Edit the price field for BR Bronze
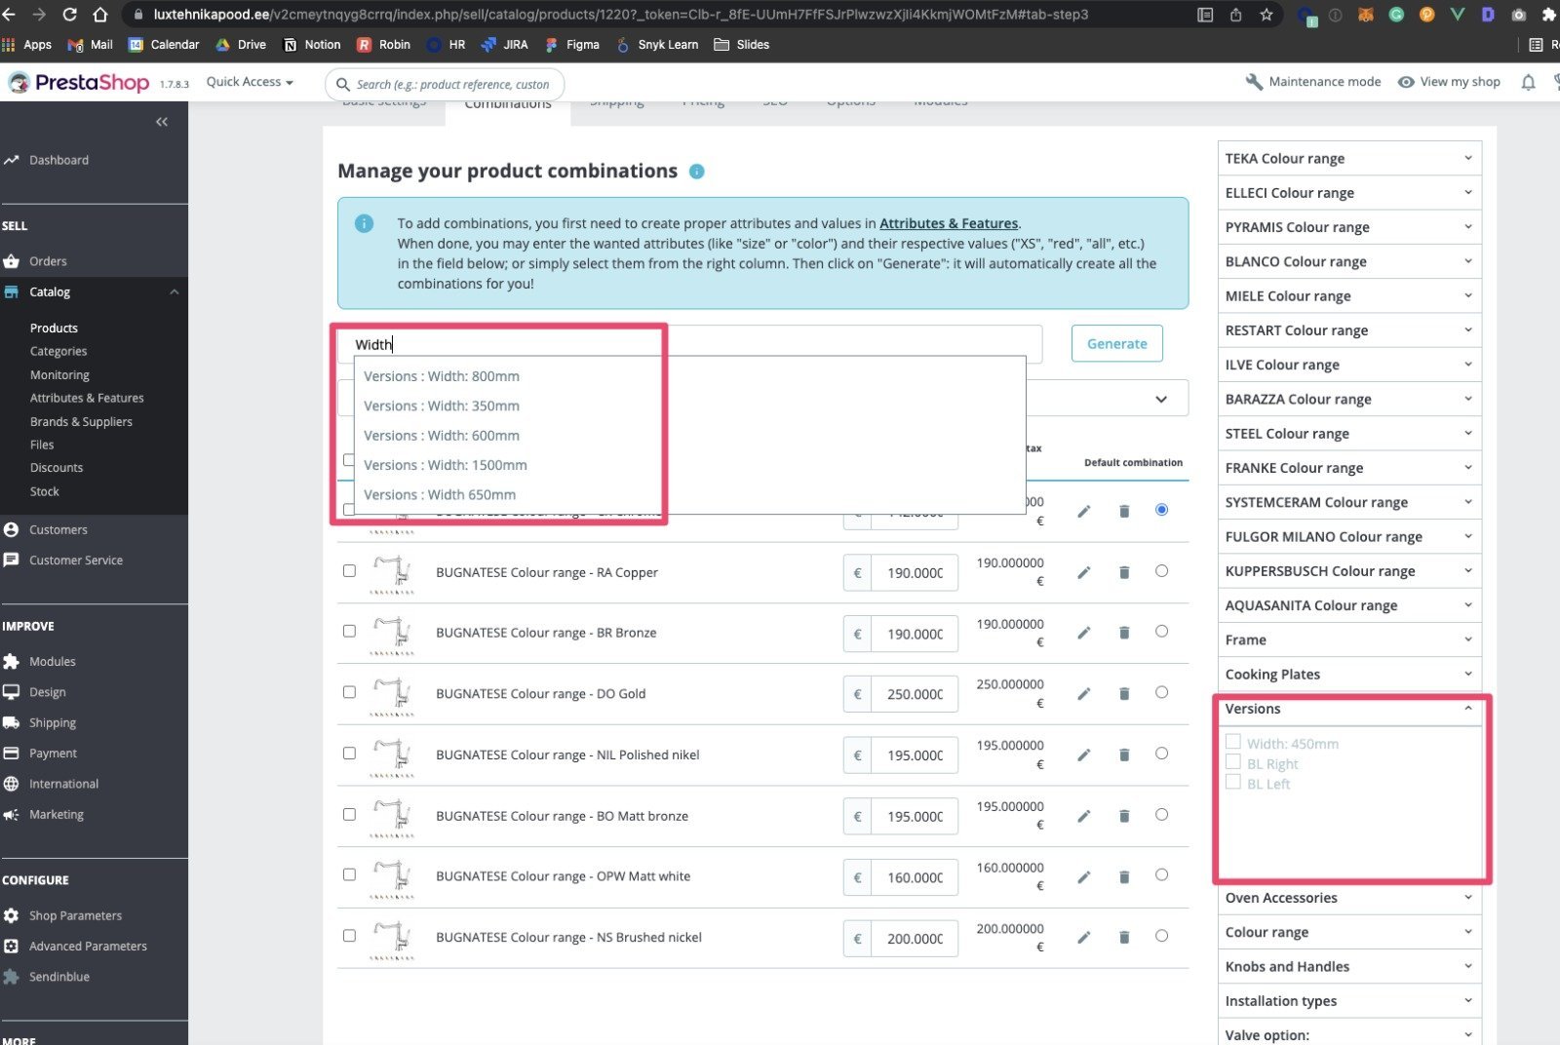Viewport: 1560px width, 1045px height. (x=915, y=634)
